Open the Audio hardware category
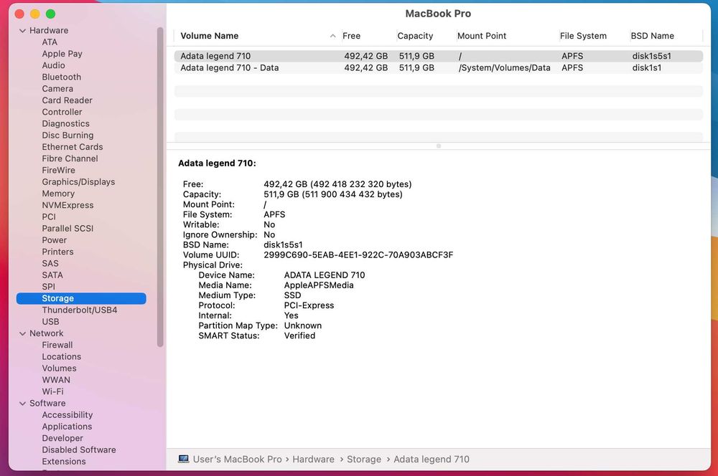Image resolution: width=718 pixels, height=476 pixels. pyautogui.click(x=53, y=65)
